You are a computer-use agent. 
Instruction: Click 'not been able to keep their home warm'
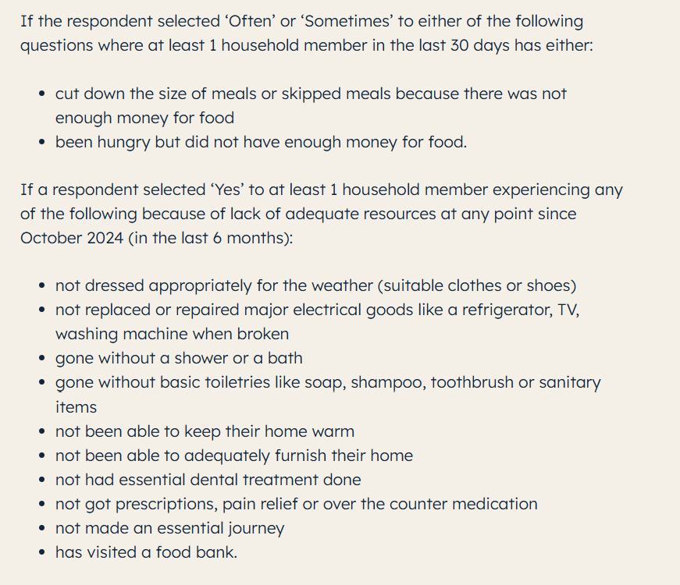pyautogui.click(x=205, y=431)
